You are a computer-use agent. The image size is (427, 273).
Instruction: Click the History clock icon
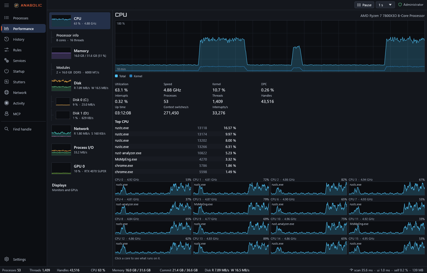[7, 39]
